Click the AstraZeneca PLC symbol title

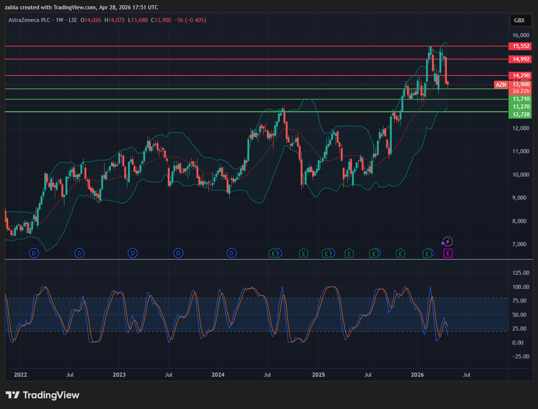29,20
